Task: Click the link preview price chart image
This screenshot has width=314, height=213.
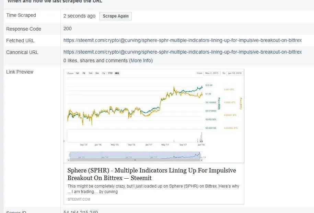Action: (x=154, y=116)
